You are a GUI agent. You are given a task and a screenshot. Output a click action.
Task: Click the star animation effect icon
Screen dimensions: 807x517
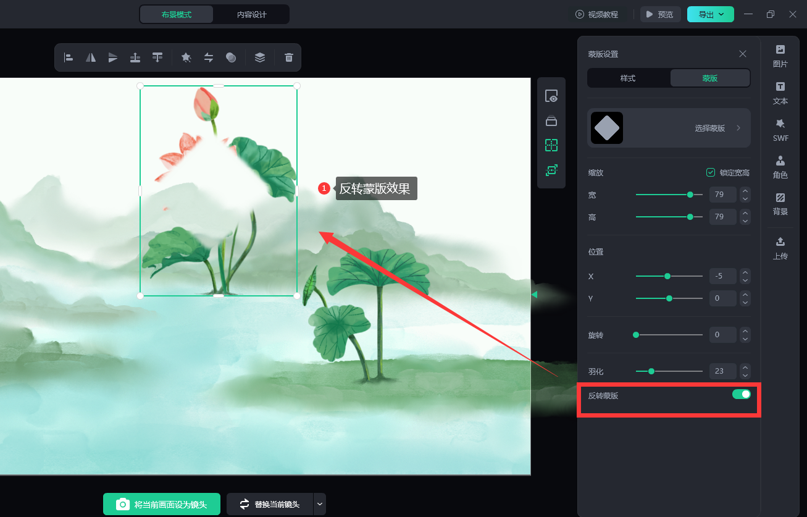186,57
